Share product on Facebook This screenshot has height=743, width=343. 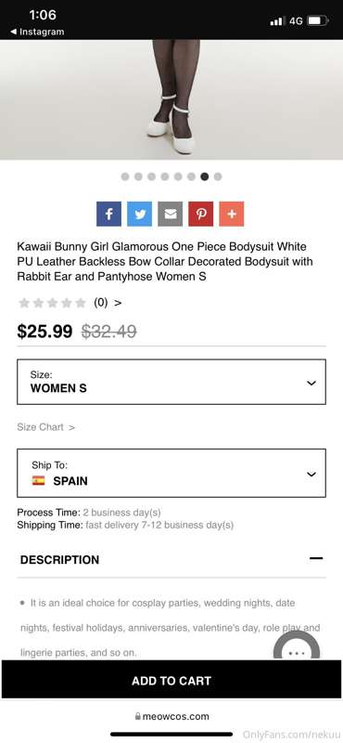tap(108, 215)
